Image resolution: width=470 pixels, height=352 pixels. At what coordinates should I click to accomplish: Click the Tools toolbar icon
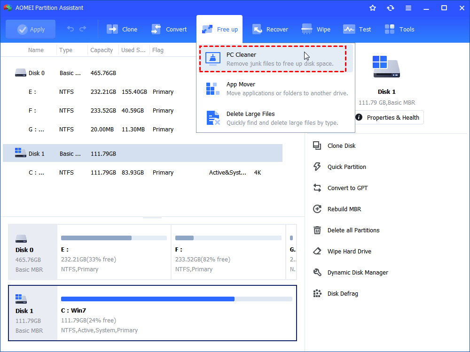[x=399, y=29]
